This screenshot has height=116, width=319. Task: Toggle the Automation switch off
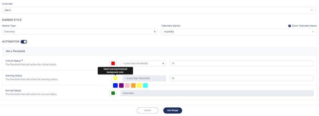click(x=24, y=42)
